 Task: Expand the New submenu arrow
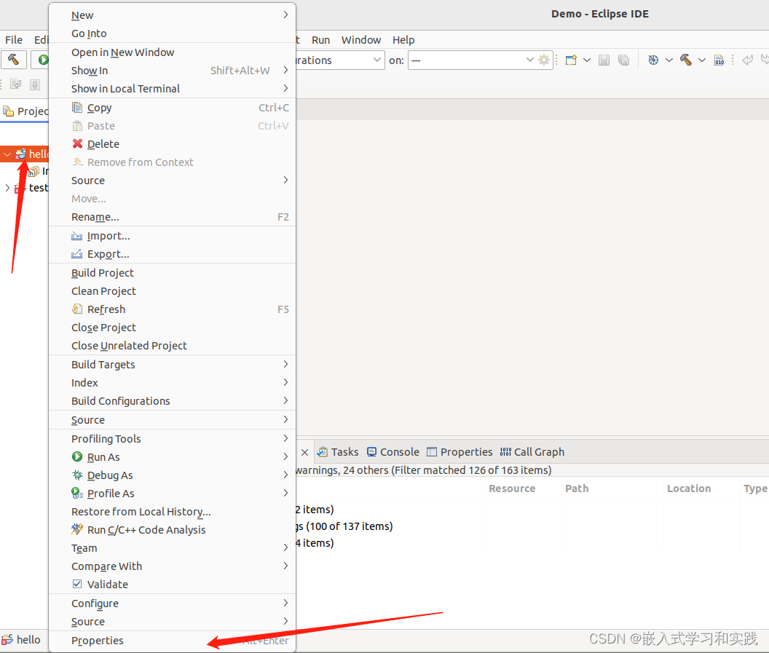coord(285,15)
